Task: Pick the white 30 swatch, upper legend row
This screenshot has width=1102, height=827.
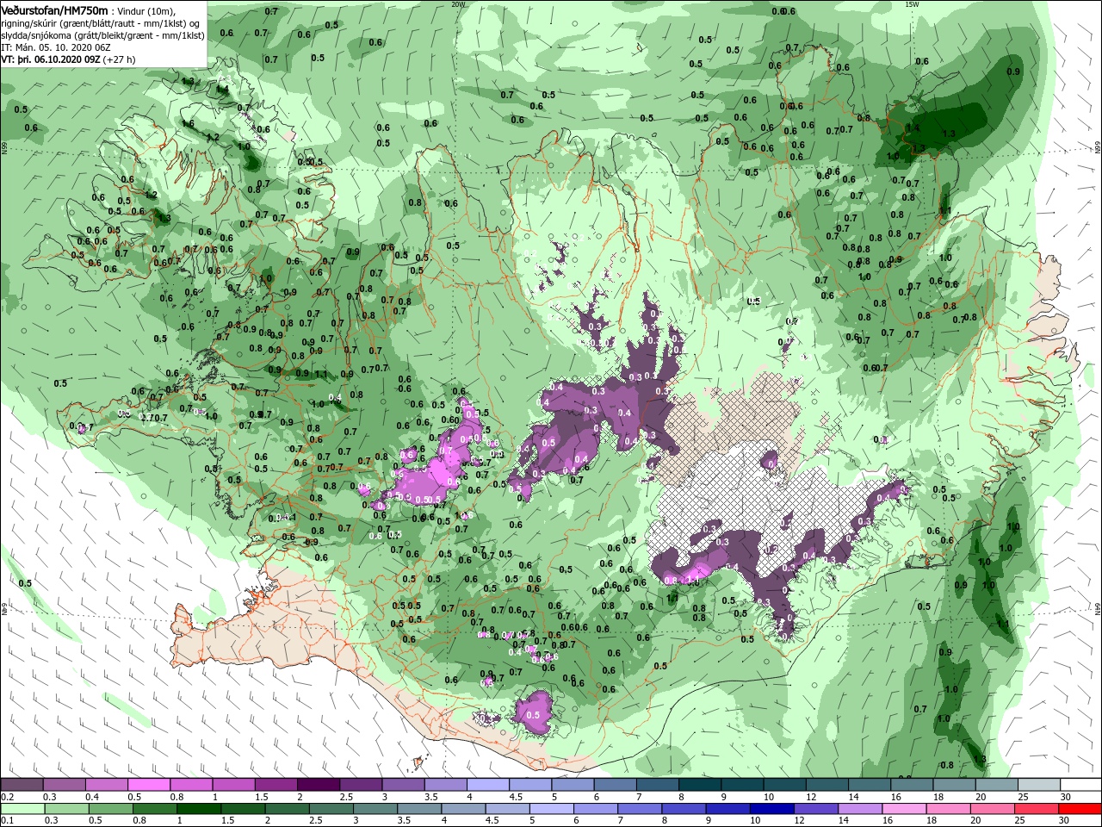Action: 1080,785
